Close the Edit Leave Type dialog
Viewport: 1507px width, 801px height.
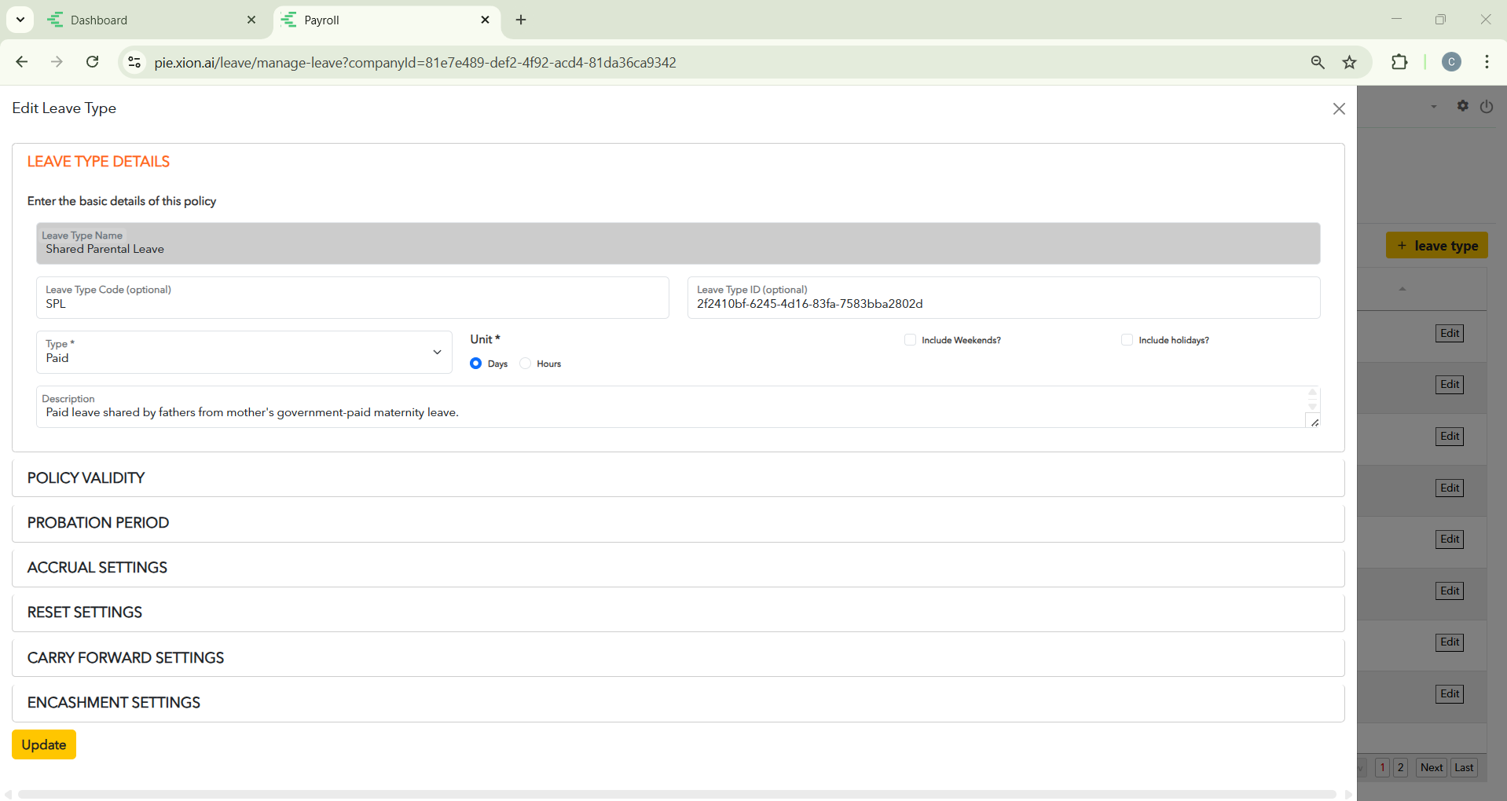coord(1339,109)
